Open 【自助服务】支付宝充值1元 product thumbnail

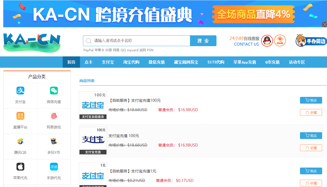click(93, 175)
